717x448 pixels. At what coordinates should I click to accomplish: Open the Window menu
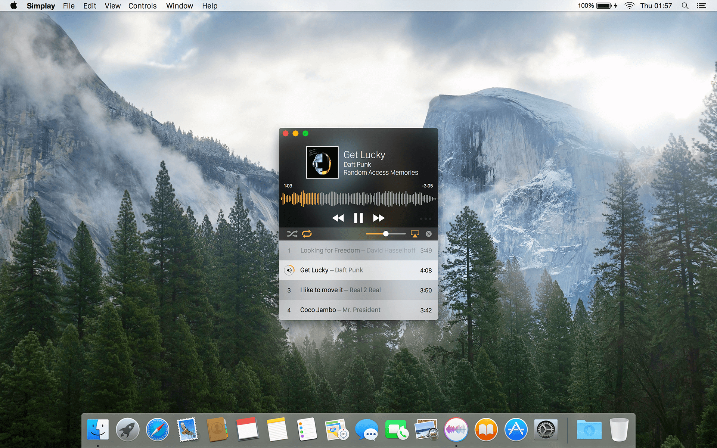coord(179,6)
